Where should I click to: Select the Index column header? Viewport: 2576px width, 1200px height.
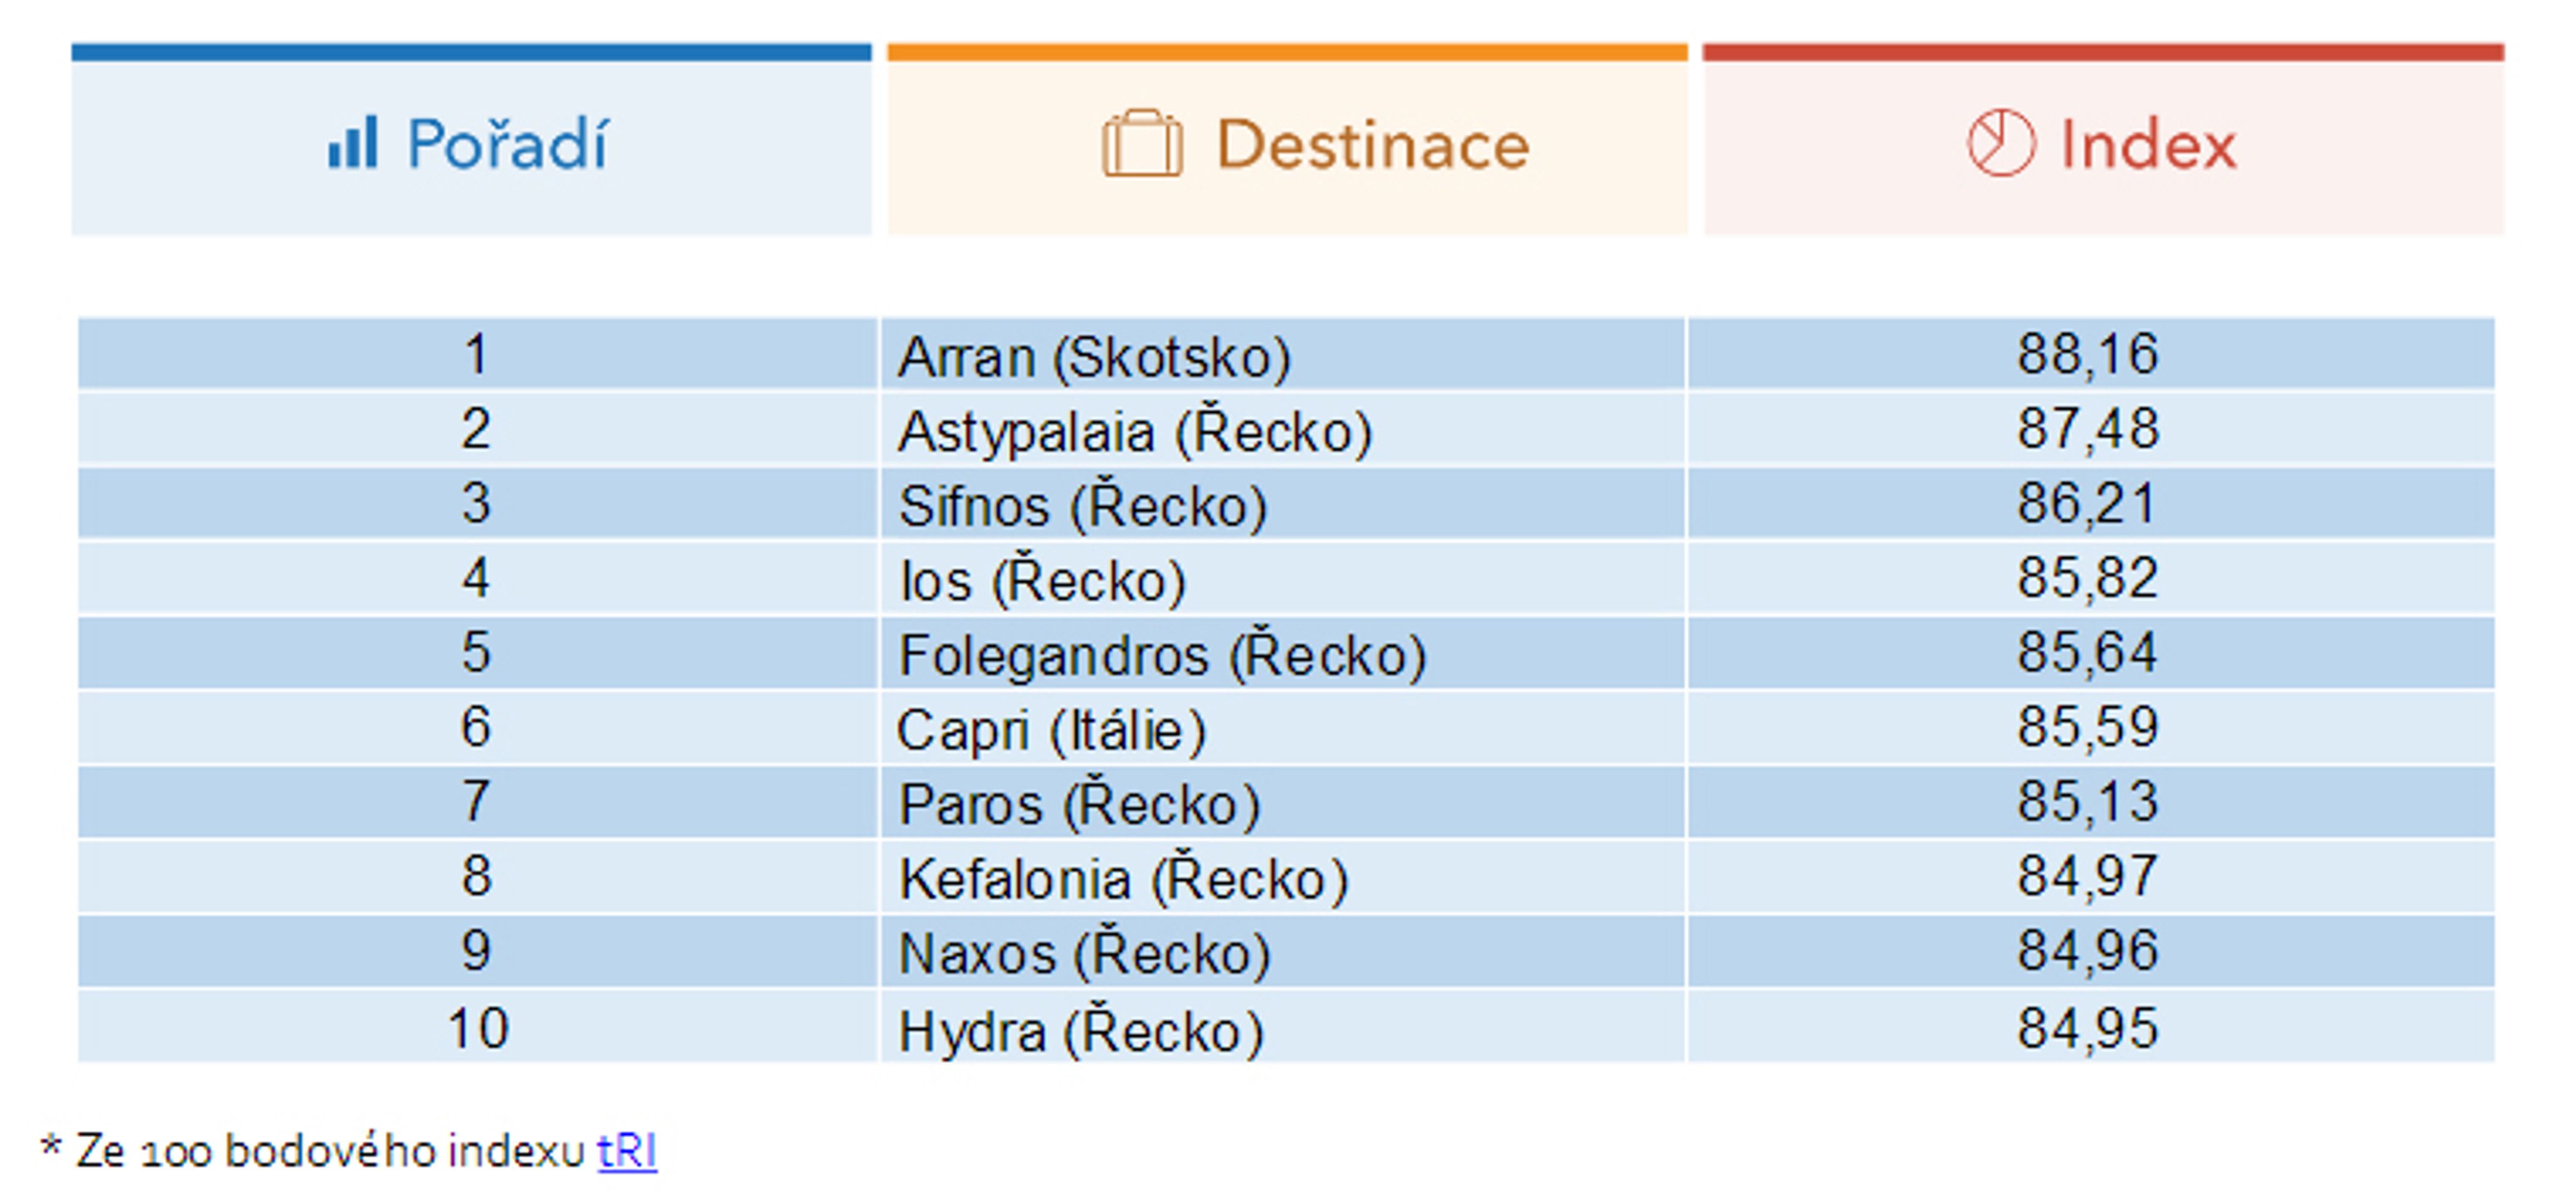tap(2104, 140)
